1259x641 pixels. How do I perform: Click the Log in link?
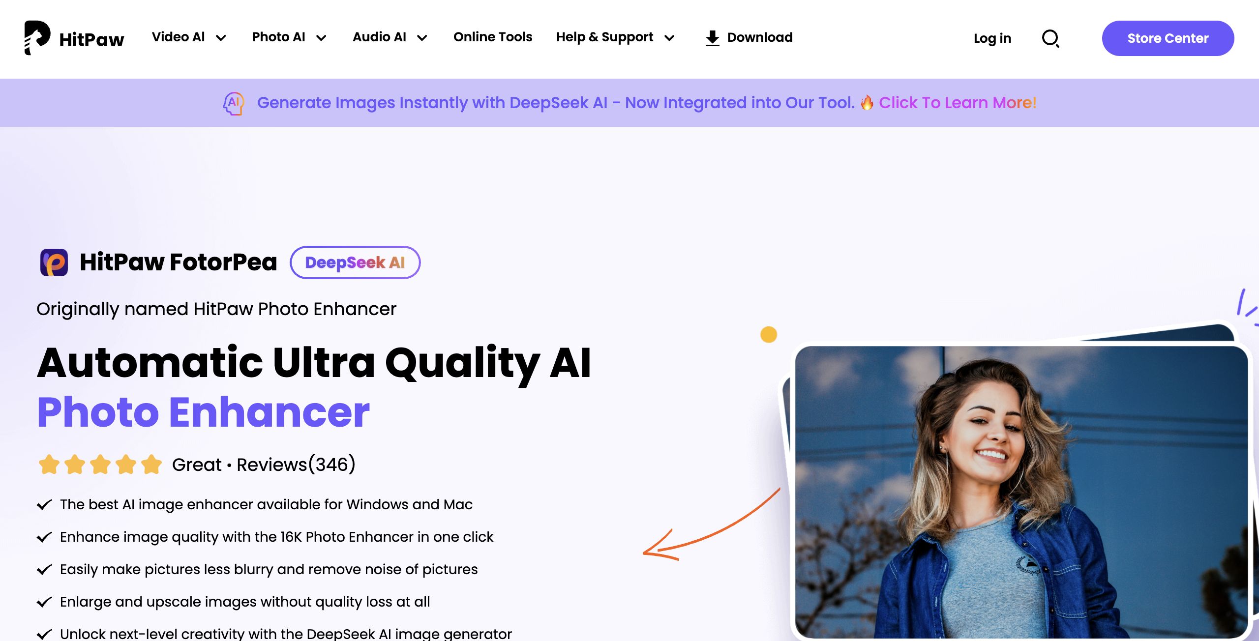click(x=992, y=38)
